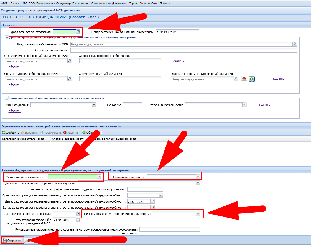Expand the Установлена инвалидность dropdown
Image resolution: width=311 pixels, height=245 pixels.
(x=99, y=177)
